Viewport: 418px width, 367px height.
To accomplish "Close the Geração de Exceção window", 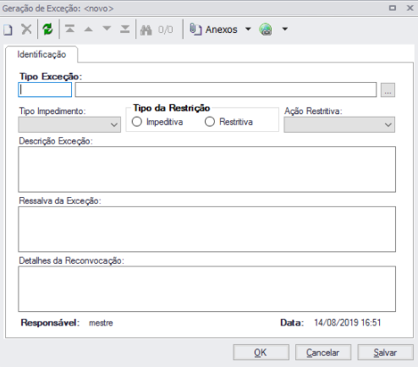I will point(410,8).
